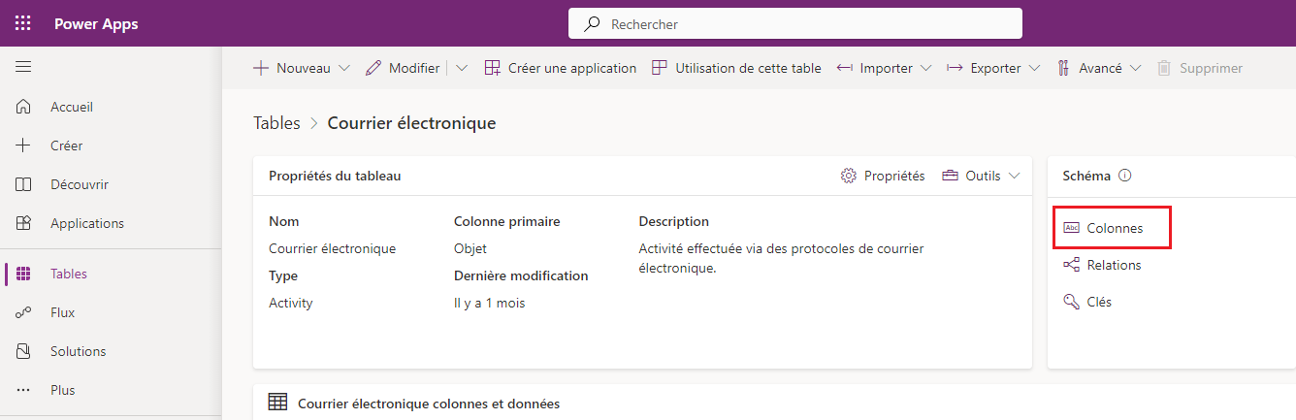
Task: Click the Exporter arrow icon
Action: 955,68
